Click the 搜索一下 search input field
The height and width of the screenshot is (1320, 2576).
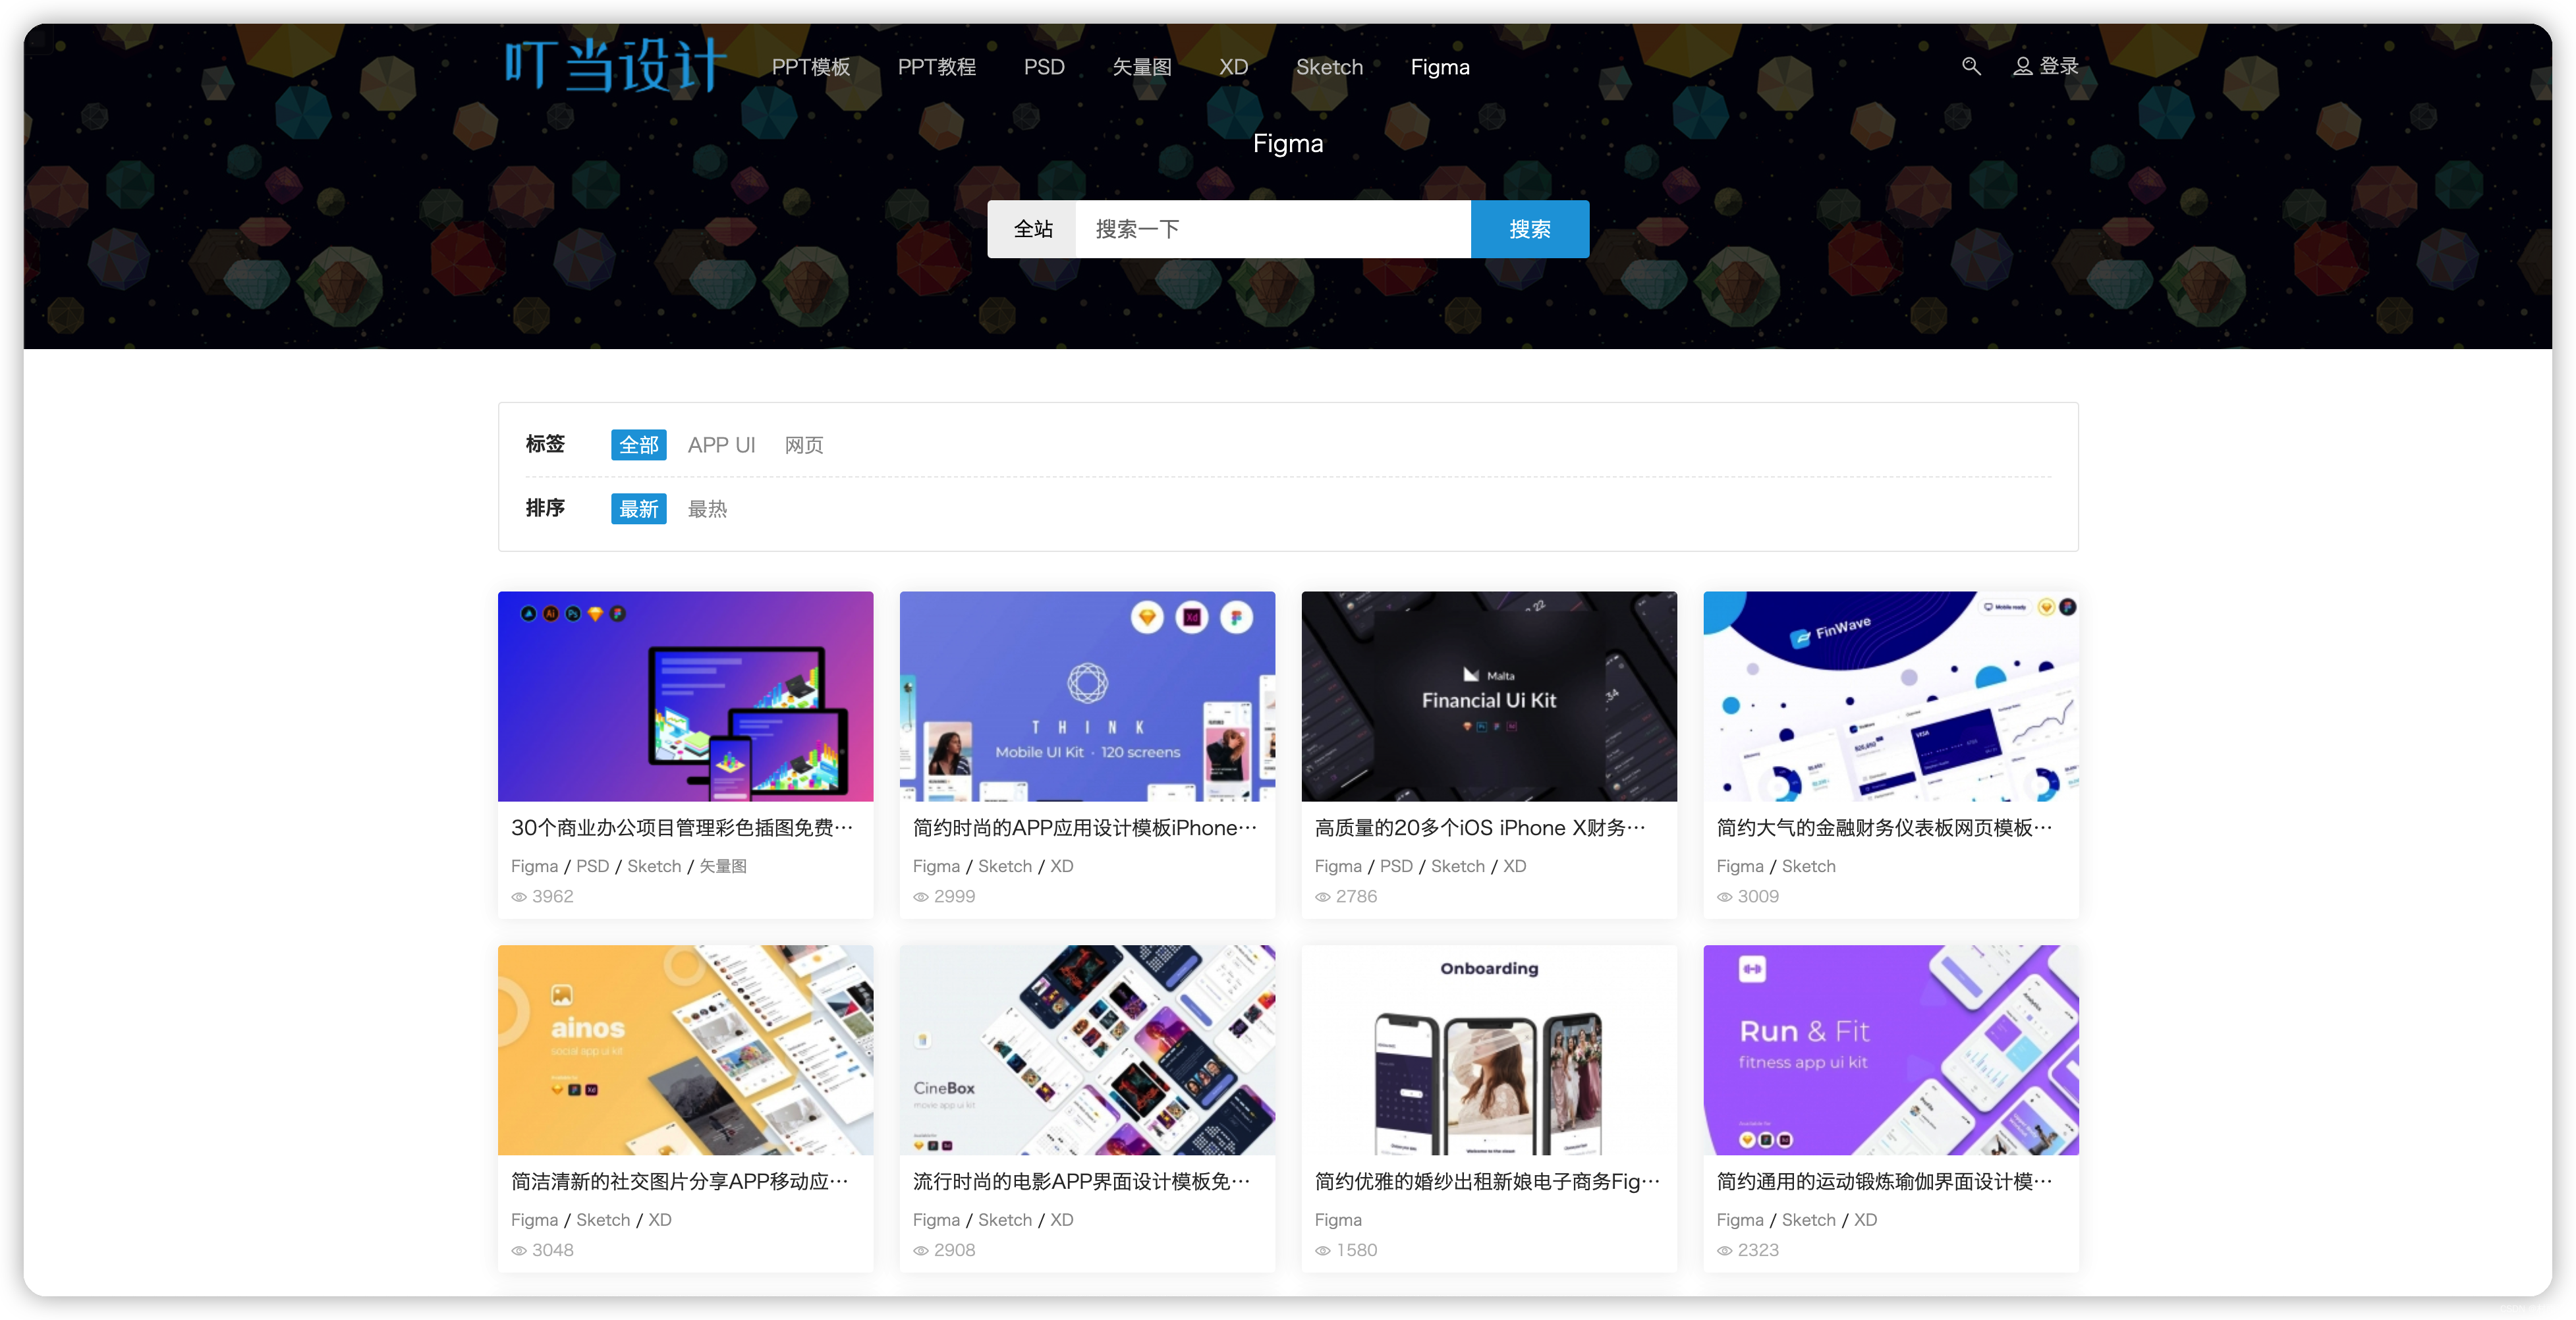(1272, 229)
